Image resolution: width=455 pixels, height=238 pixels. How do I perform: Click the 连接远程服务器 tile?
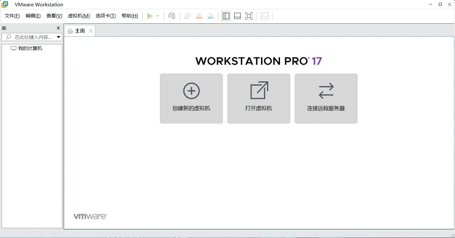click(x=326, y=98)
